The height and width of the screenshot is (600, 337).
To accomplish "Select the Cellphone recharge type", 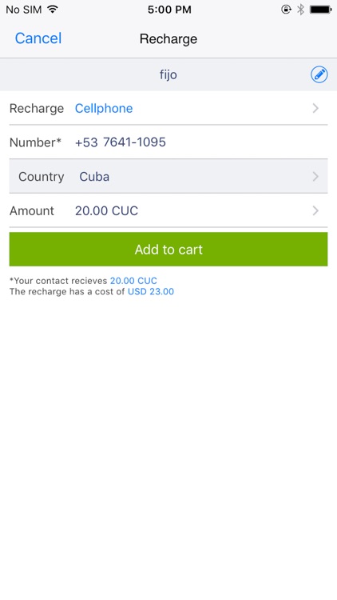I will 104,108.
